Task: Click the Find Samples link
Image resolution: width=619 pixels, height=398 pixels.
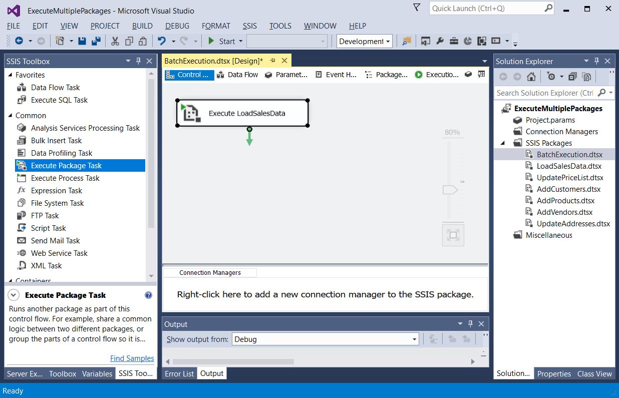Action: pos(132,358)
